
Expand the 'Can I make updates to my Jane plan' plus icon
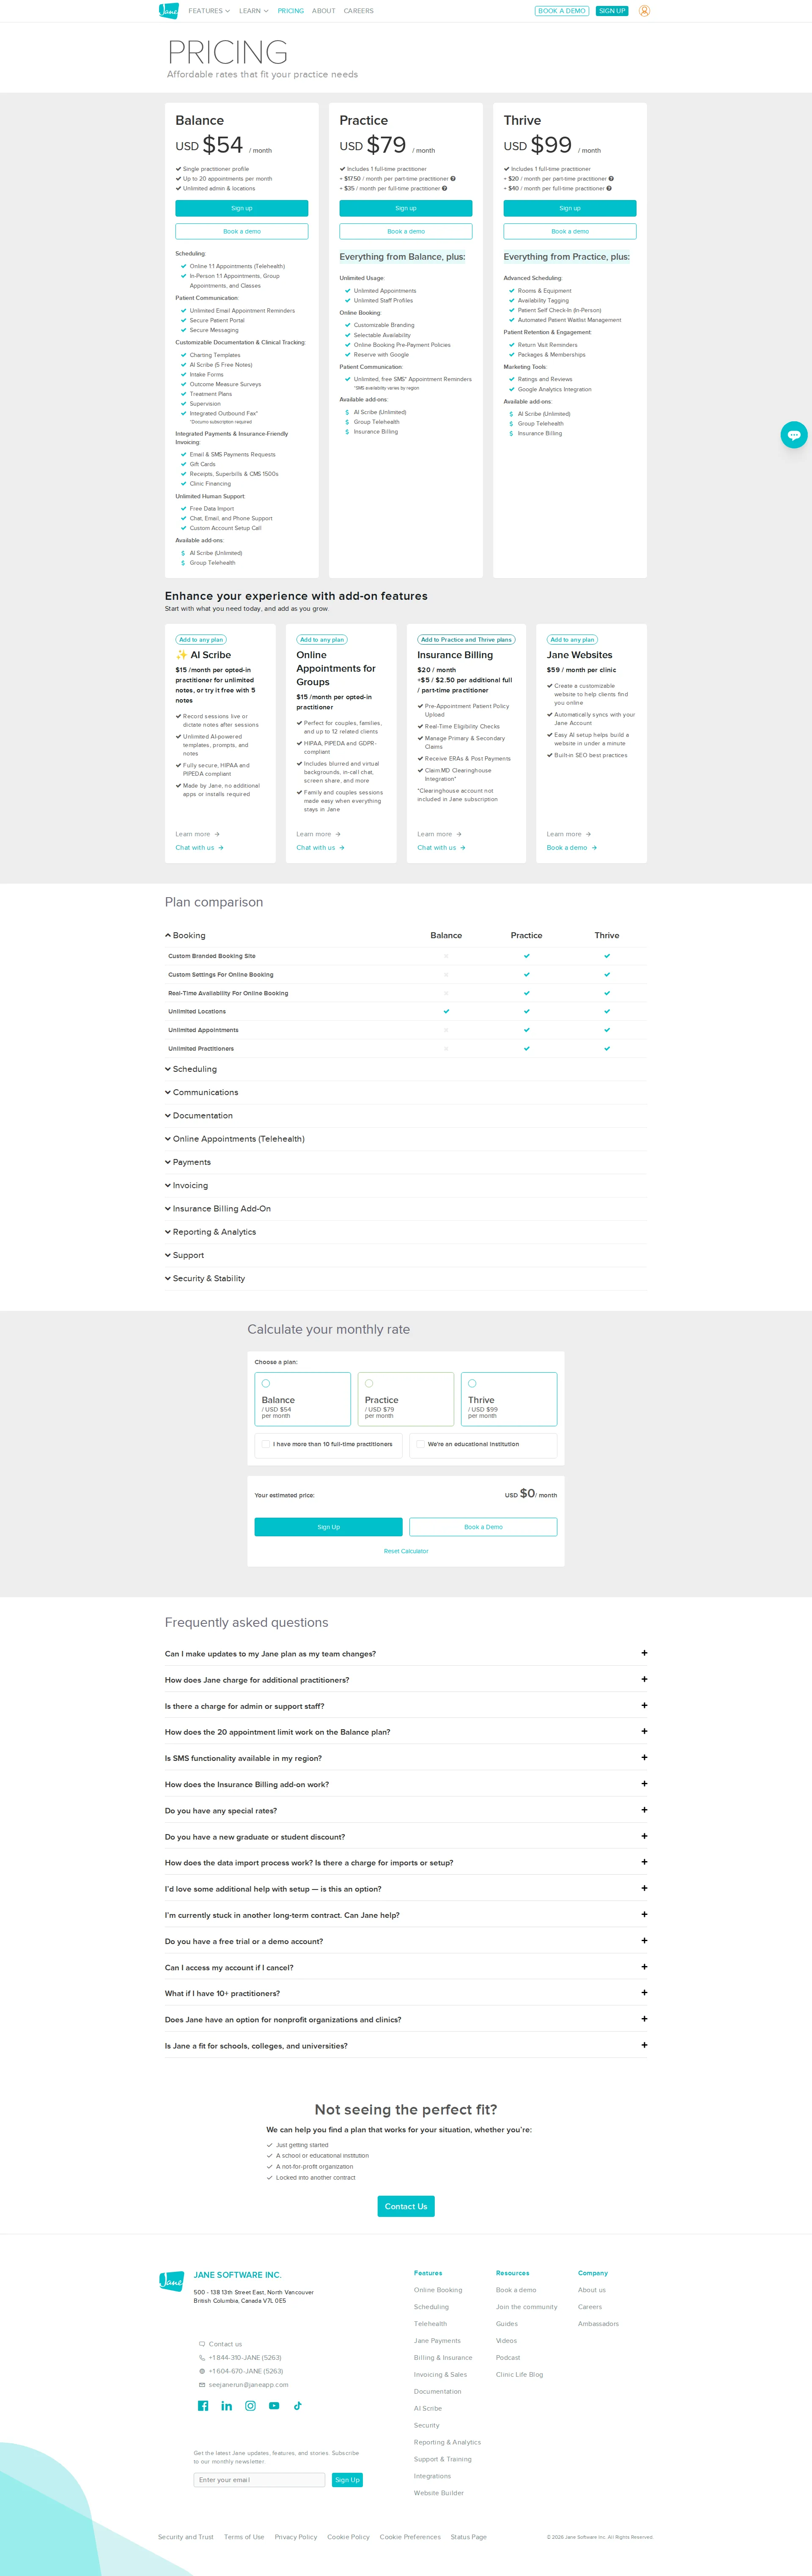[x=644, y=1653]
